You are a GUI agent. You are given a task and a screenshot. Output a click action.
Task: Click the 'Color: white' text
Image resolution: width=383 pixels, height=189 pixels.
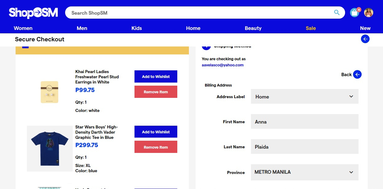87,110
